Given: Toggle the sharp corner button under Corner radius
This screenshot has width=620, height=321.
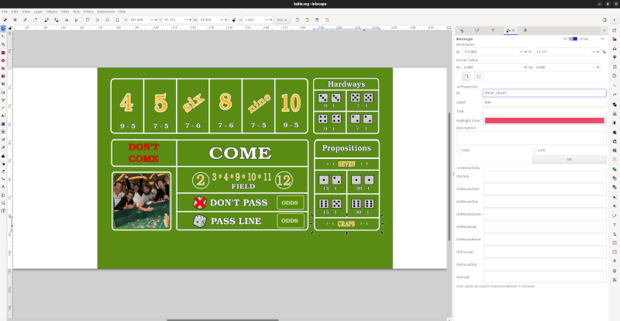Looking at the screenshot, I should (x=467, y=77).
